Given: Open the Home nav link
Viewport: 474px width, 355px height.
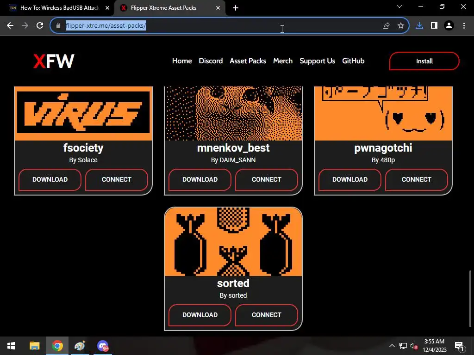Looking at the screenshot, I should coord(182,61).
